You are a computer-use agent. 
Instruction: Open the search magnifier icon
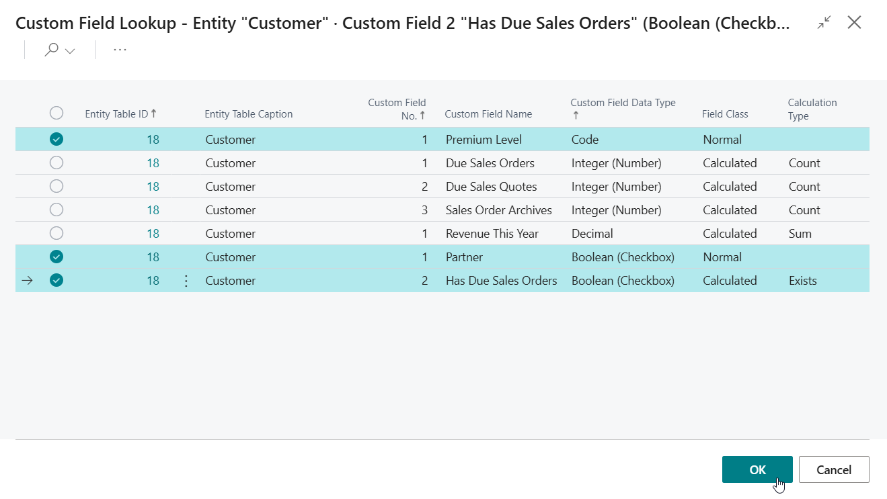tap(52, 50)
